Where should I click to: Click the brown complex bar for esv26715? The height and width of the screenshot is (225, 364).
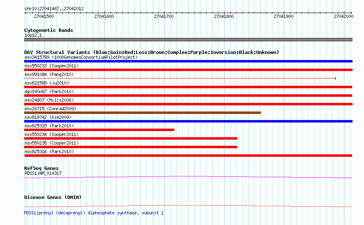(x=143, y=113)
